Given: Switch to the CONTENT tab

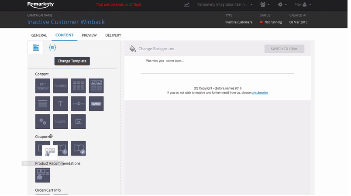Looking at the screenshot, I should click(x=64, y=35).
